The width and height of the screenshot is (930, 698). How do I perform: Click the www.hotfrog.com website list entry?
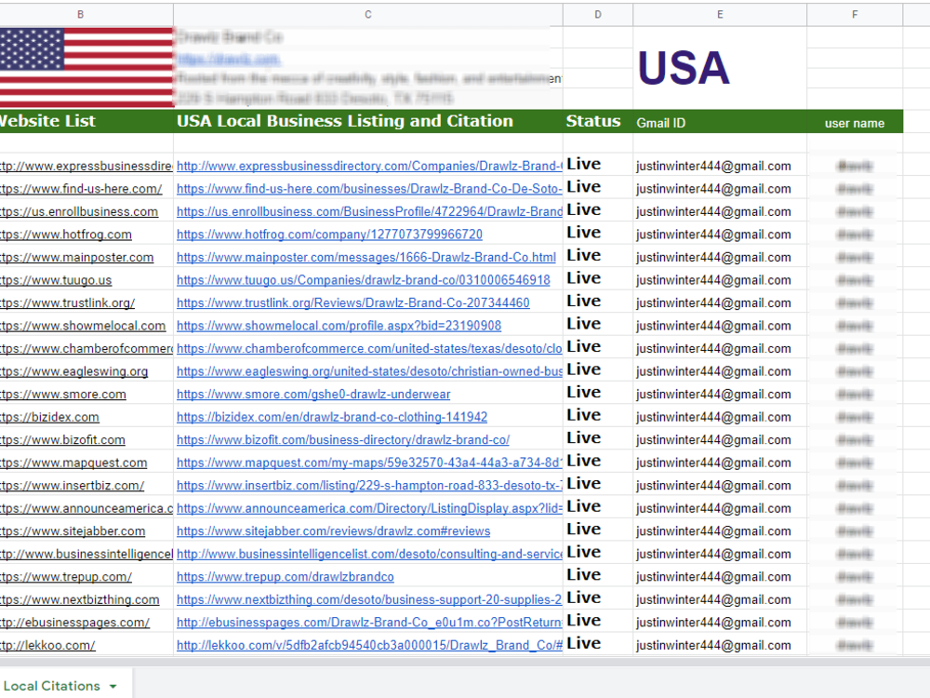click(x=66, y=235)
